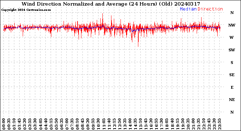The width and height of the screenshot is (241, 131).
Task: Click the 18:40 time label
Action: (172, 124)
